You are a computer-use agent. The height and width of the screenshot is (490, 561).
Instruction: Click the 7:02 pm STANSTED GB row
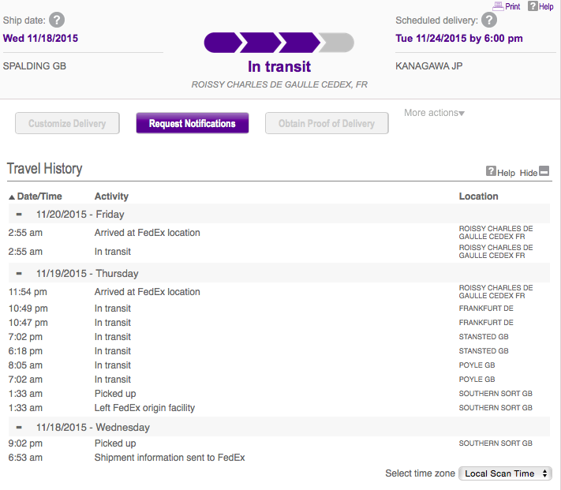pos(279,337)
